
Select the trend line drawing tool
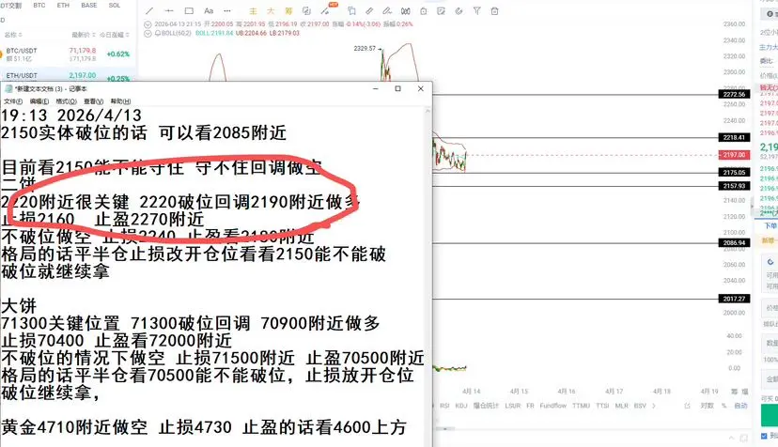[149, 11]
